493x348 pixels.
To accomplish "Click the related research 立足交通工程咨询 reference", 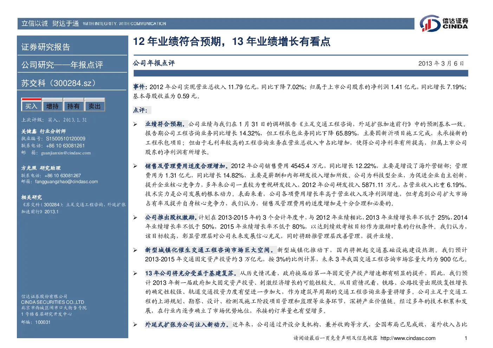I will 73,208.
